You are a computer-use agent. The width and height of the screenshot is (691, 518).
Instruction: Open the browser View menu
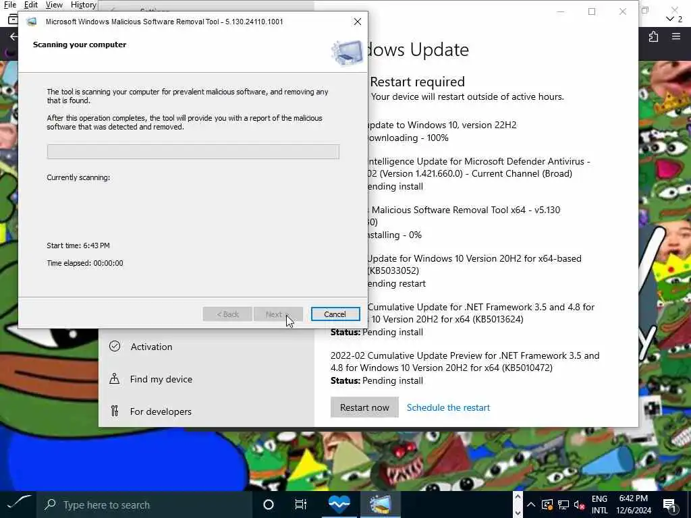coord(54,5)
